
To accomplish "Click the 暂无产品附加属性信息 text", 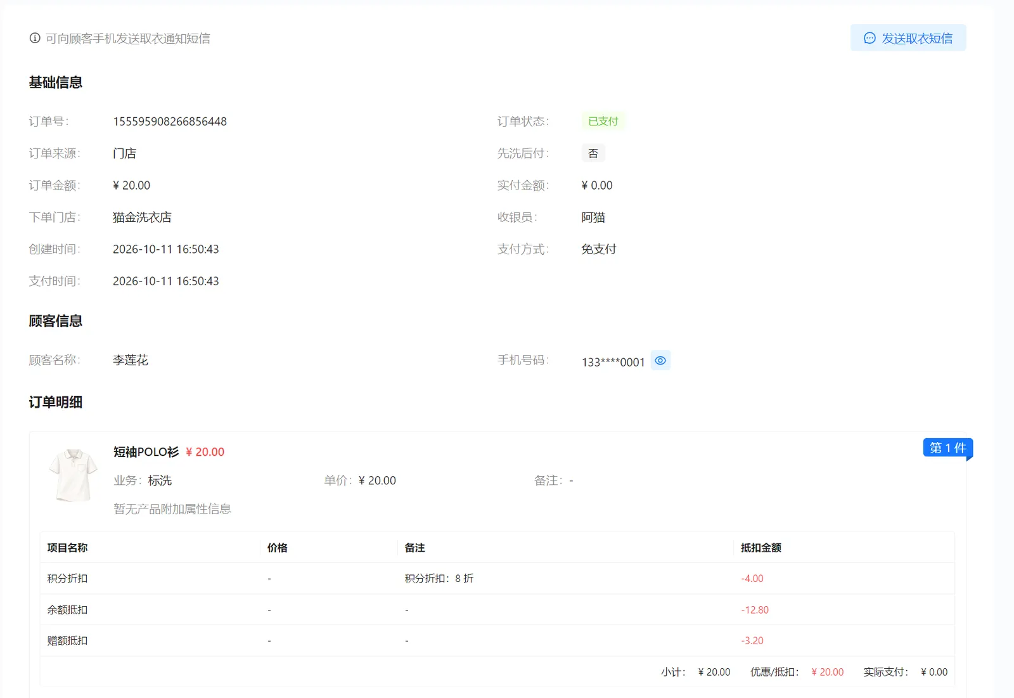I will point(172,509).
